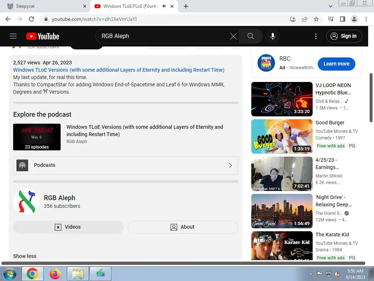
Task: Open Chrome side panel icon
Action: point(342,19)
